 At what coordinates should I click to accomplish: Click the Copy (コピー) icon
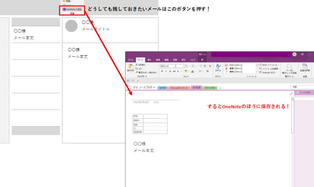[137, 69]
